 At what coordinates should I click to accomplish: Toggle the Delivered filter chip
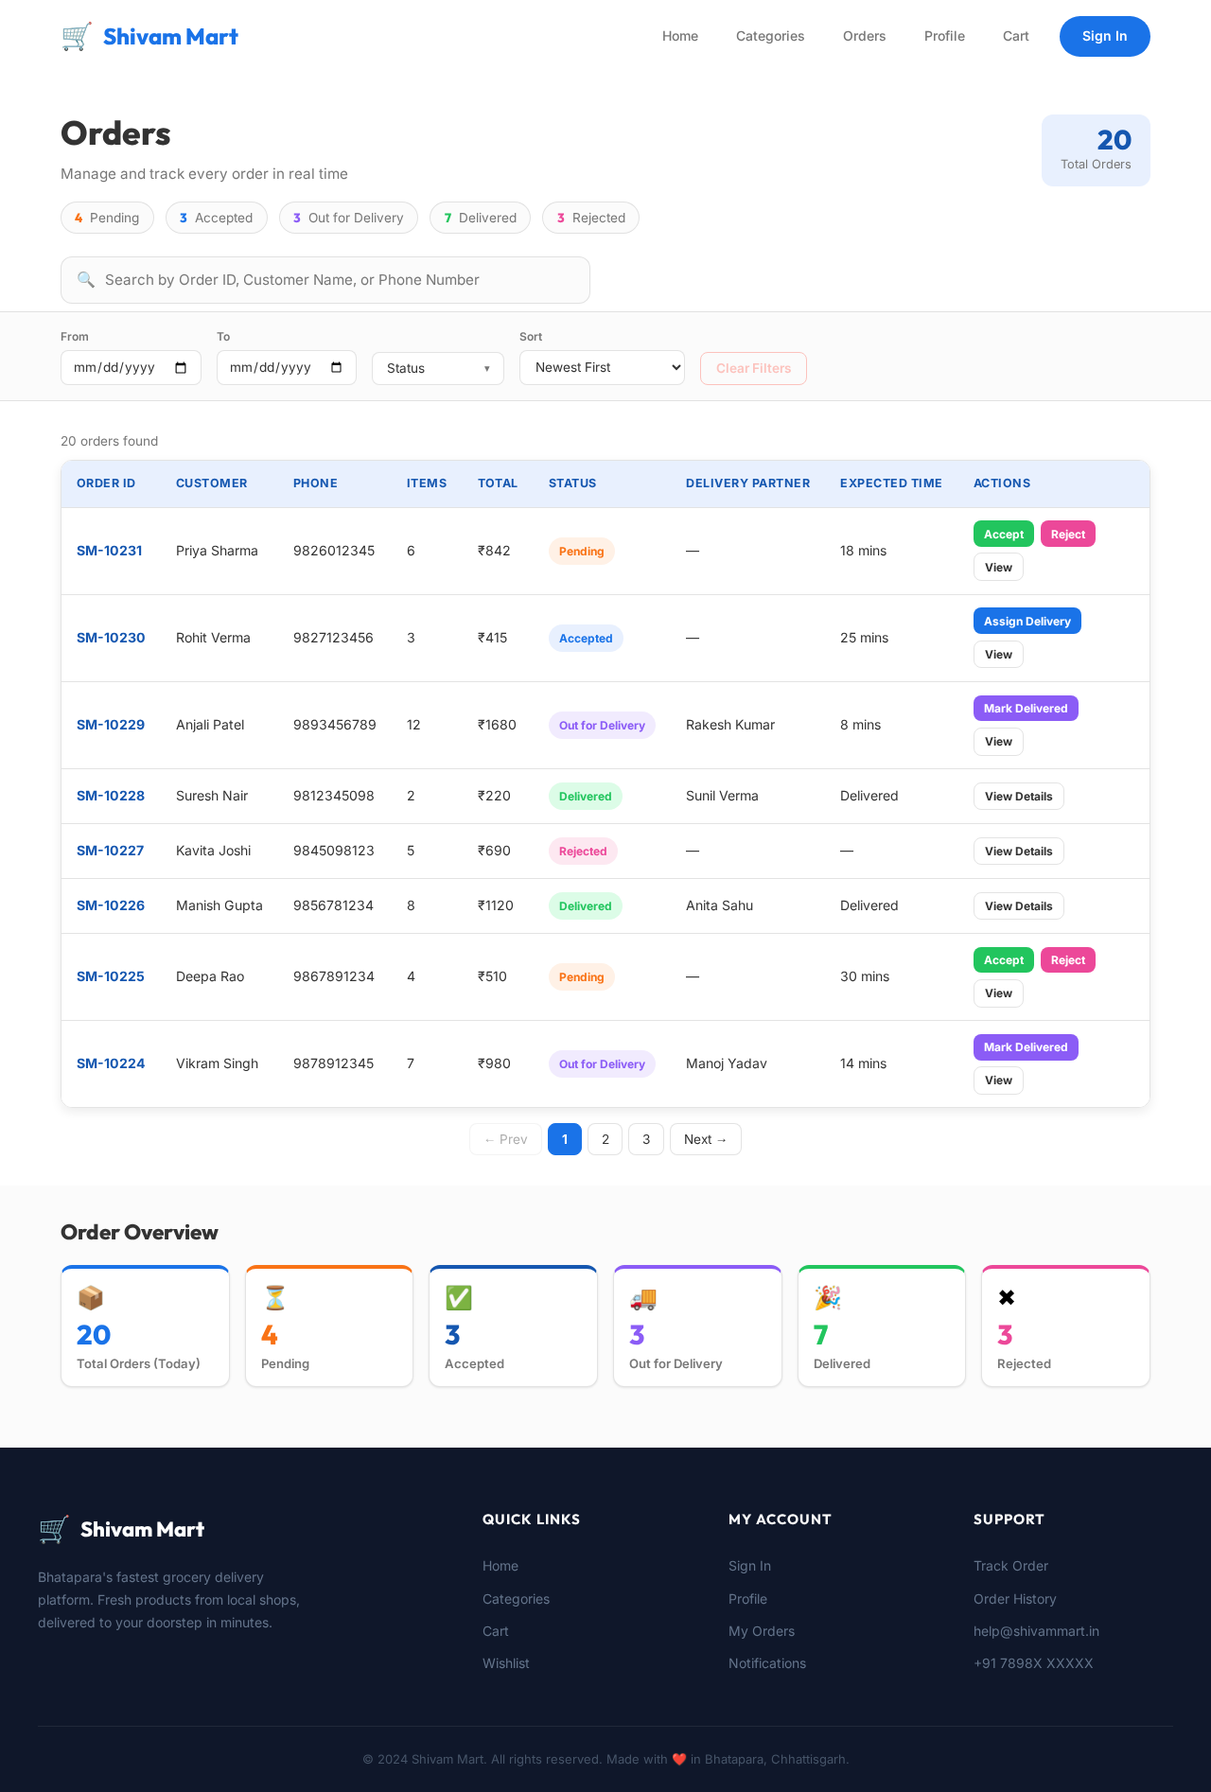coord(480,218)
